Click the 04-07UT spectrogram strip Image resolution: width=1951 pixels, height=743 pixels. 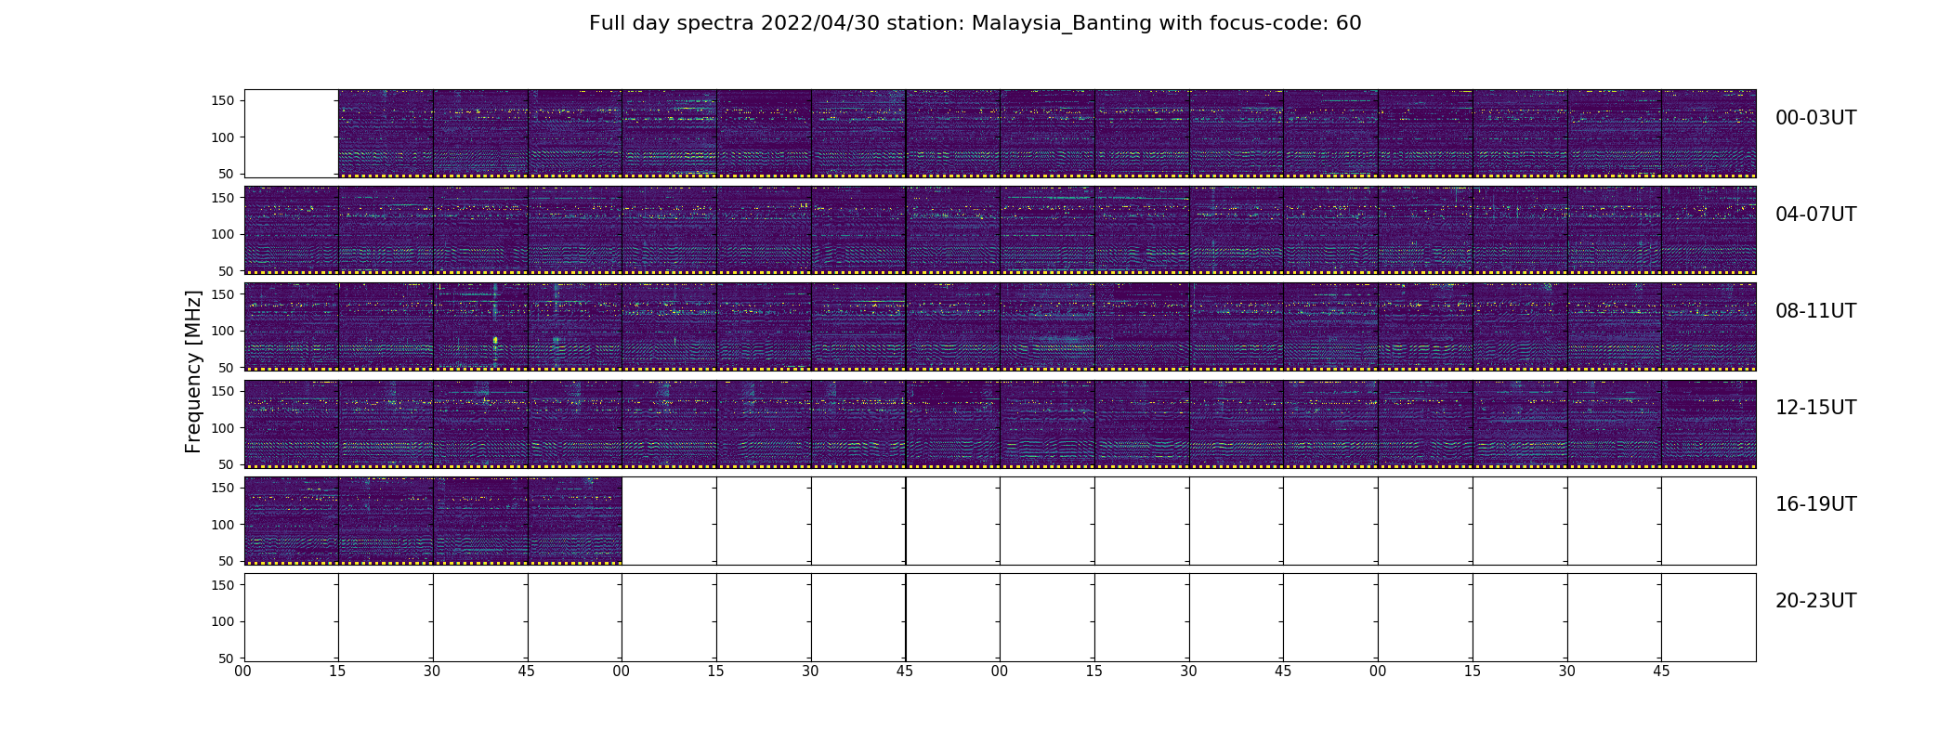(1000, 230)
